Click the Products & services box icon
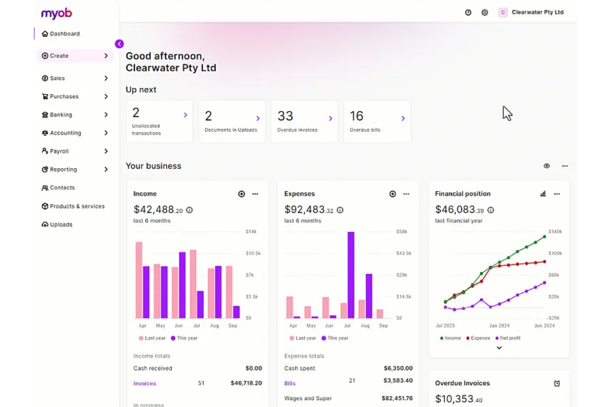Viewport: 611px width, 407px height. pyautogui.click(x=45, y=206)
